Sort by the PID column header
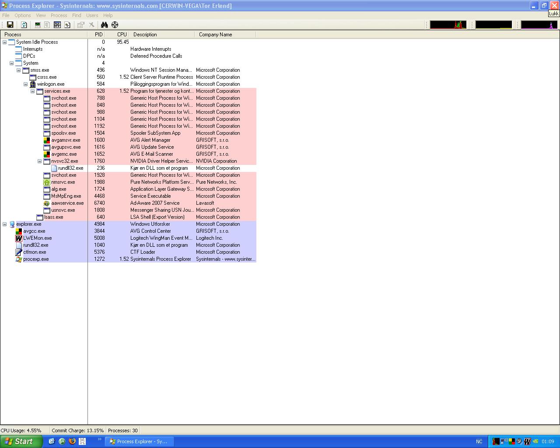The height and width of the screenshot is (448, 560). pos(96,35)
